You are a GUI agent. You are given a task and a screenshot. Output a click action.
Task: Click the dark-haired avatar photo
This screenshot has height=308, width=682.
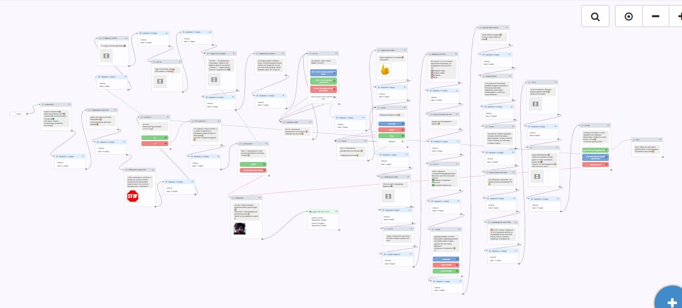coord(239,228)
